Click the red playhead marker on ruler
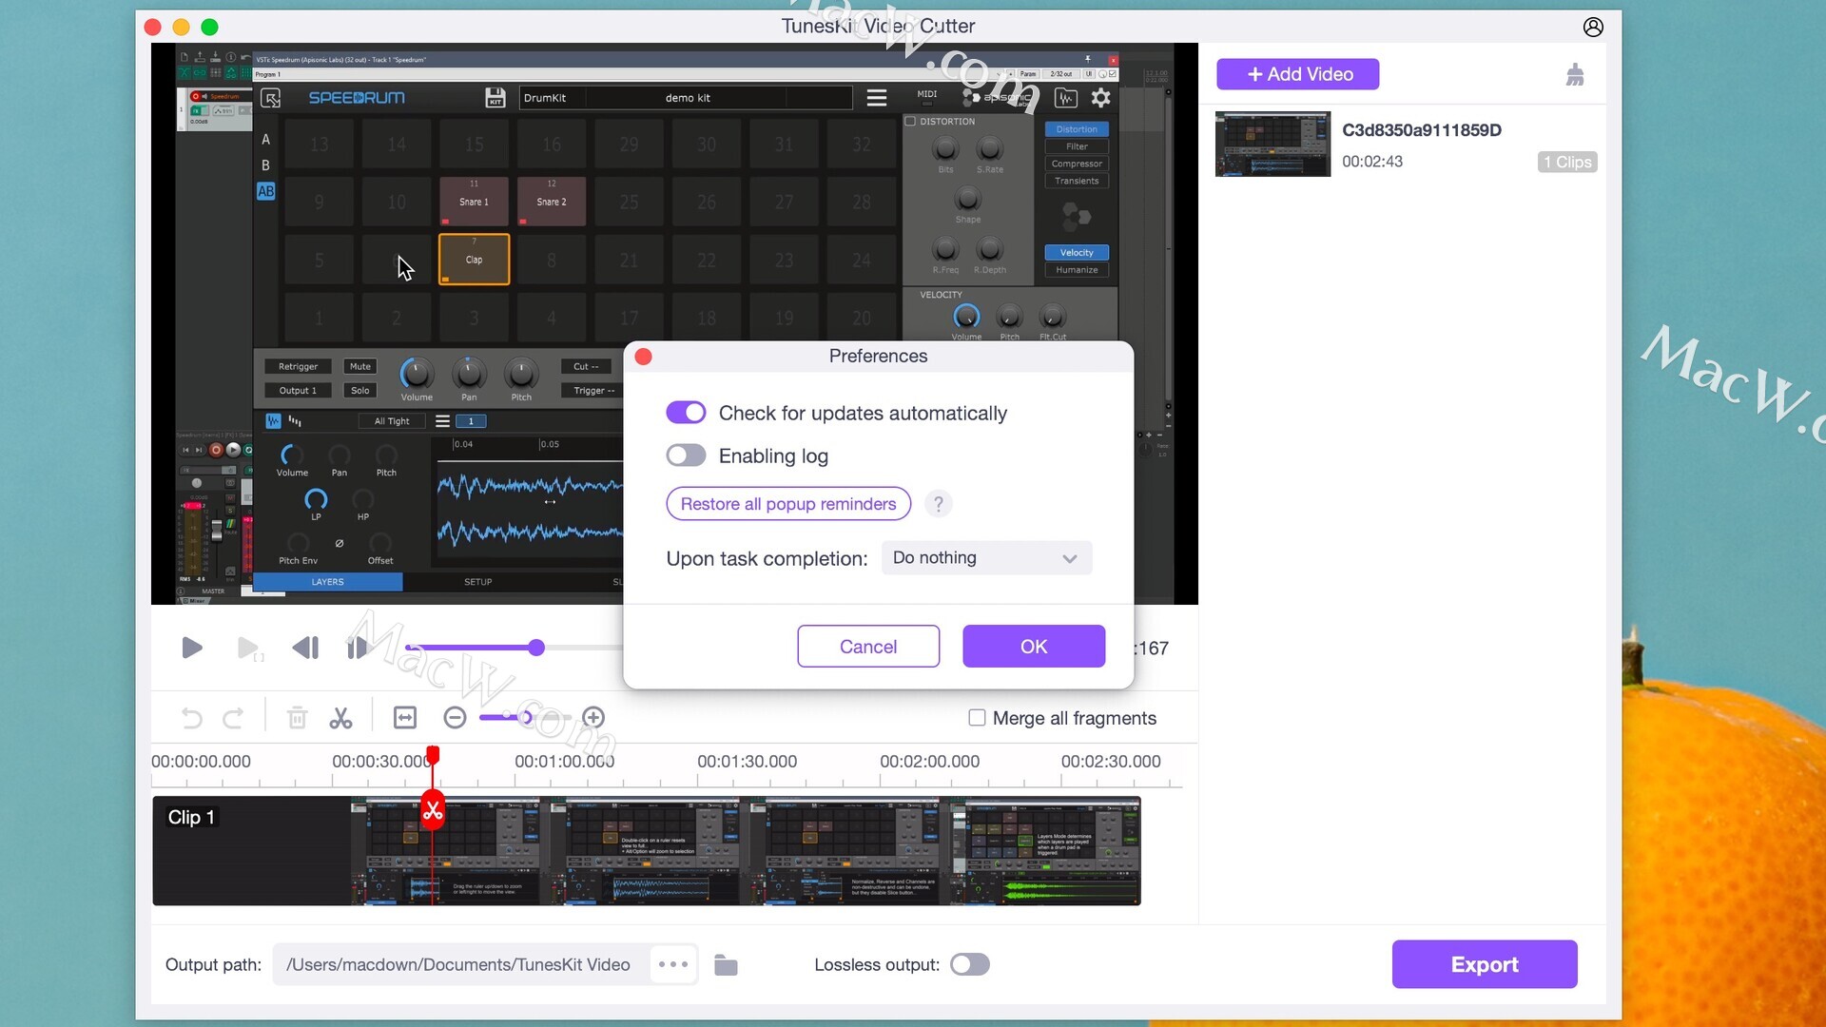1826x1027 pixels. (433, 755)
